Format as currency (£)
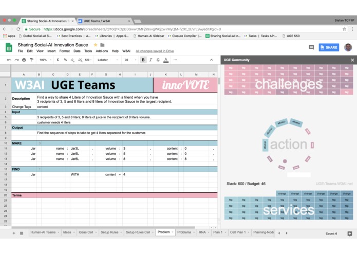Screen dimensions: 357x254 [x=58, y=60]
